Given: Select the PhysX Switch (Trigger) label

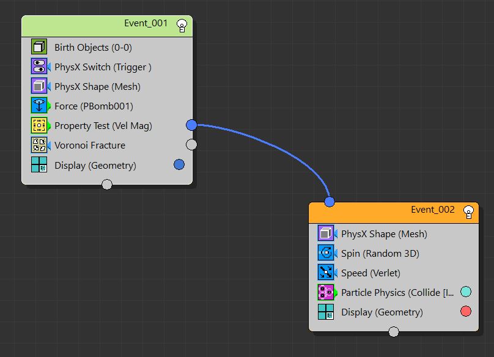Looking at the screenshot, I should pos(103,67).
